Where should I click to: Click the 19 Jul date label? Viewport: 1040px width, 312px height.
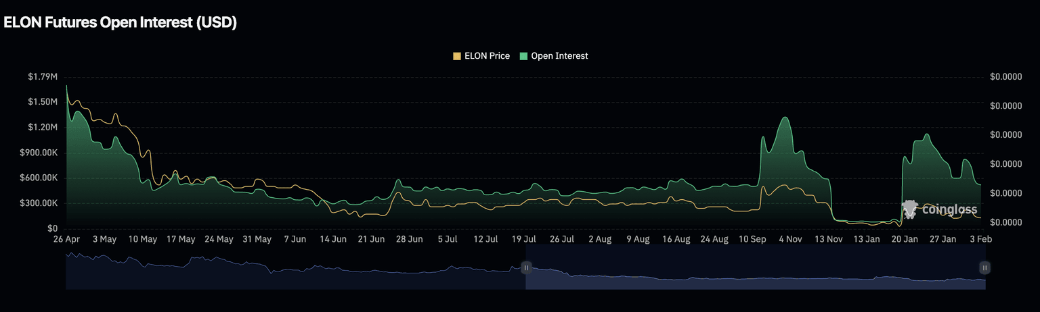[x=523, y=239]
